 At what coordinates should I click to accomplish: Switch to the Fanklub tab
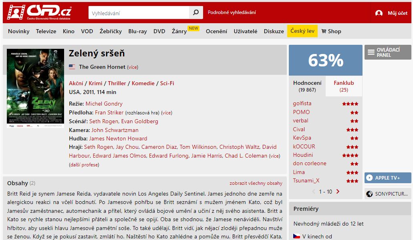[x=344, y=86]
